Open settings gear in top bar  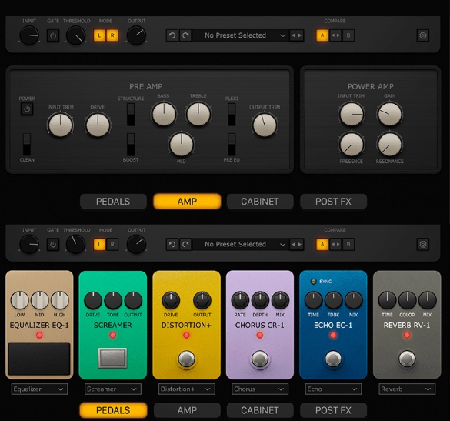coord(423,35)
